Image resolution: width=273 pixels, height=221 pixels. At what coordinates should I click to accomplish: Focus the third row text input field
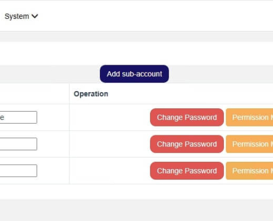coord(18,171)
